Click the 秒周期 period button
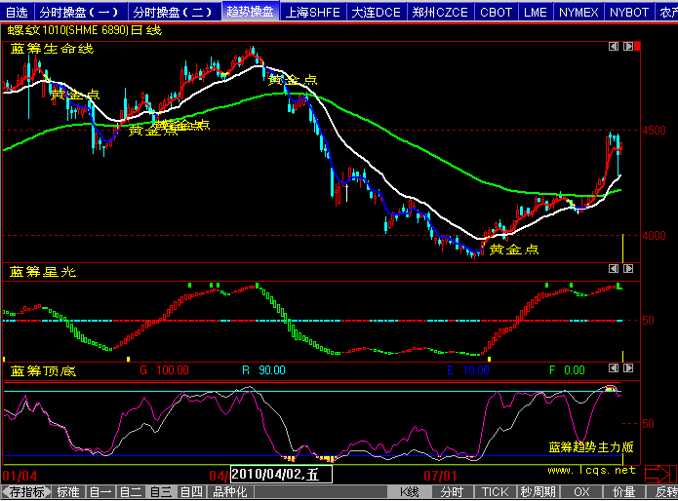Viewport: 678px width, 501px height. (x=538, y=492)
